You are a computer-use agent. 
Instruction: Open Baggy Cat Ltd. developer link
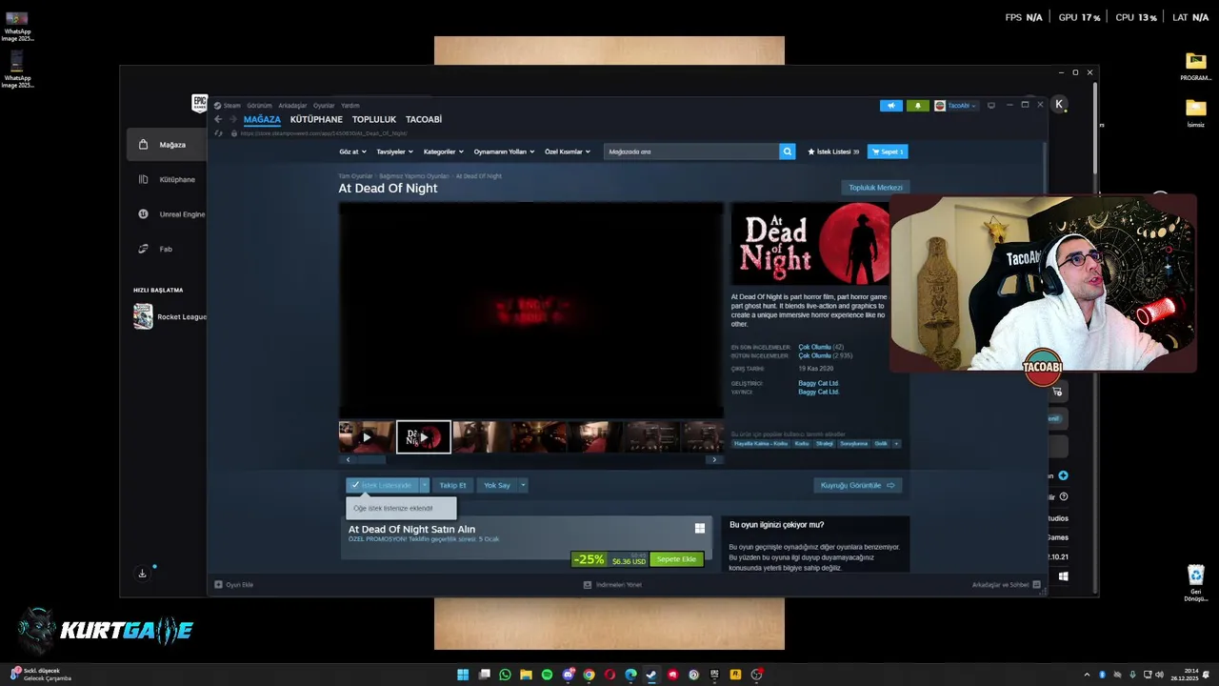point(818,383)
